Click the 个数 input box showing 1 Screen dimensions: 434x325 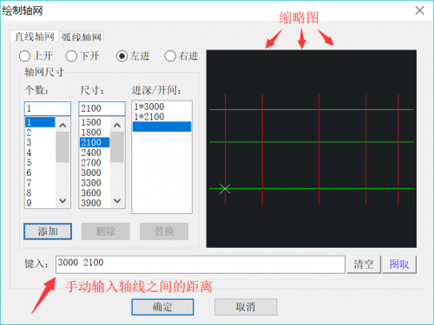point(48,108)
